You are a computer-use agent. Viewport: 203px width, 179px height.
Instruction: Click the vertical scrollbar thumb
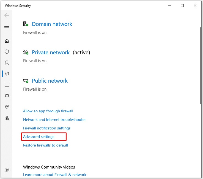point(201,66)
